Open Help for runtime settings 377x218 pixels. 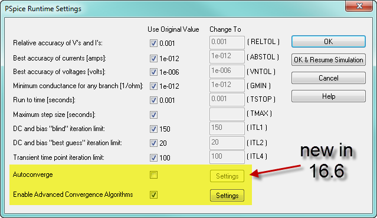(329, 96)
